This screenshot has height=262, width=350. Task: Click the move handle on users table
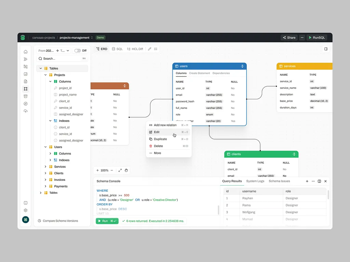coord(242,66)
